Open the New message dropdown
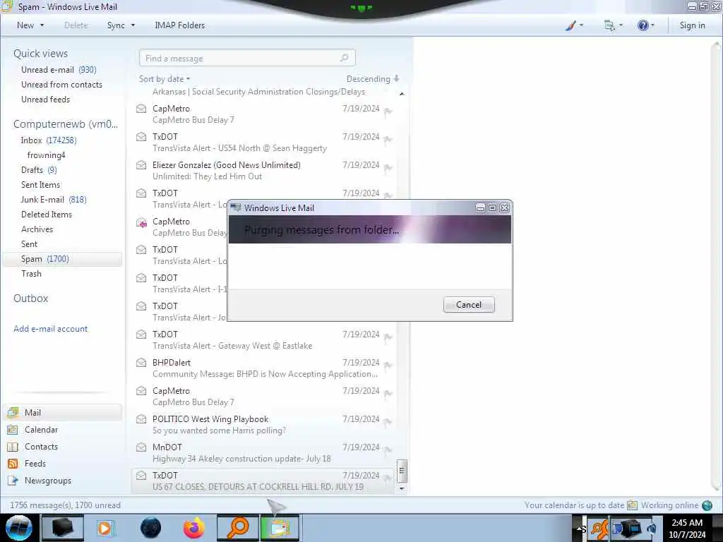Viewport: 723px width, 542px height. [x=30, y=25]
